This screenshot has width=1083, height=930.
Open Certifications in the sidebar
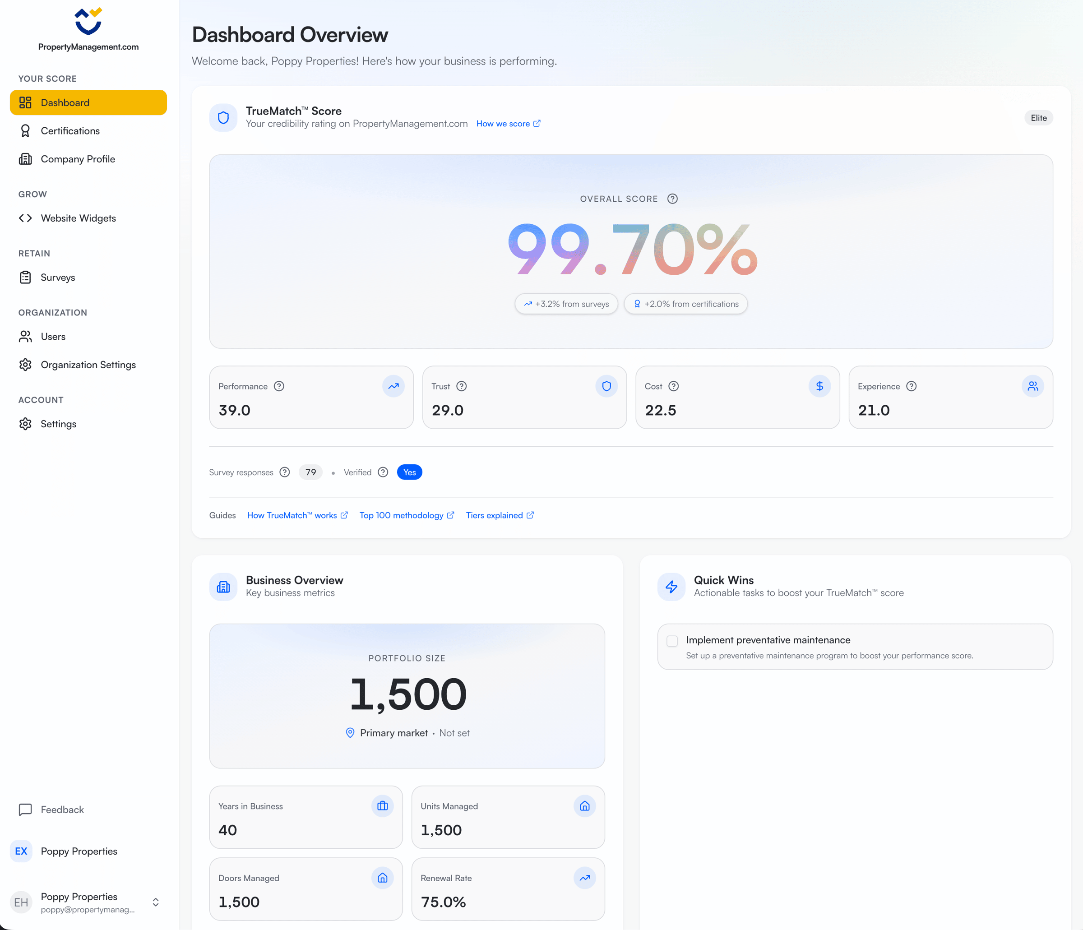pos(70,131)
